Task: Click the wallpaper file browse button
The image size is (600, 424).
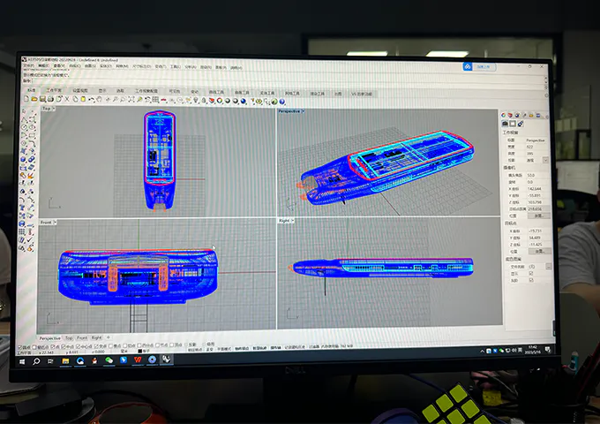Action: pos(548,266)
